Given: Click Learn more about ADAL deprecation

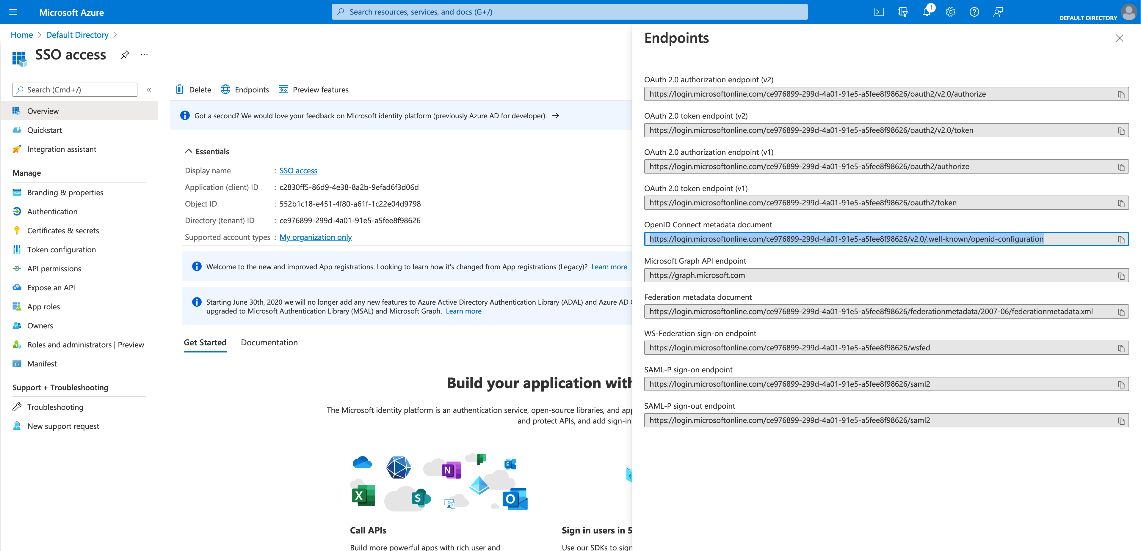Looking at the screenshot, I should click(463, 311).
